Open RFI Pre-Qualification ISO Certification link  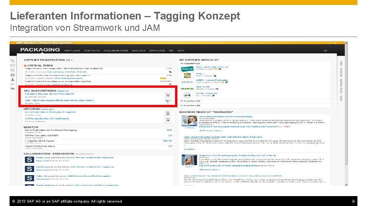coord(47,119)
